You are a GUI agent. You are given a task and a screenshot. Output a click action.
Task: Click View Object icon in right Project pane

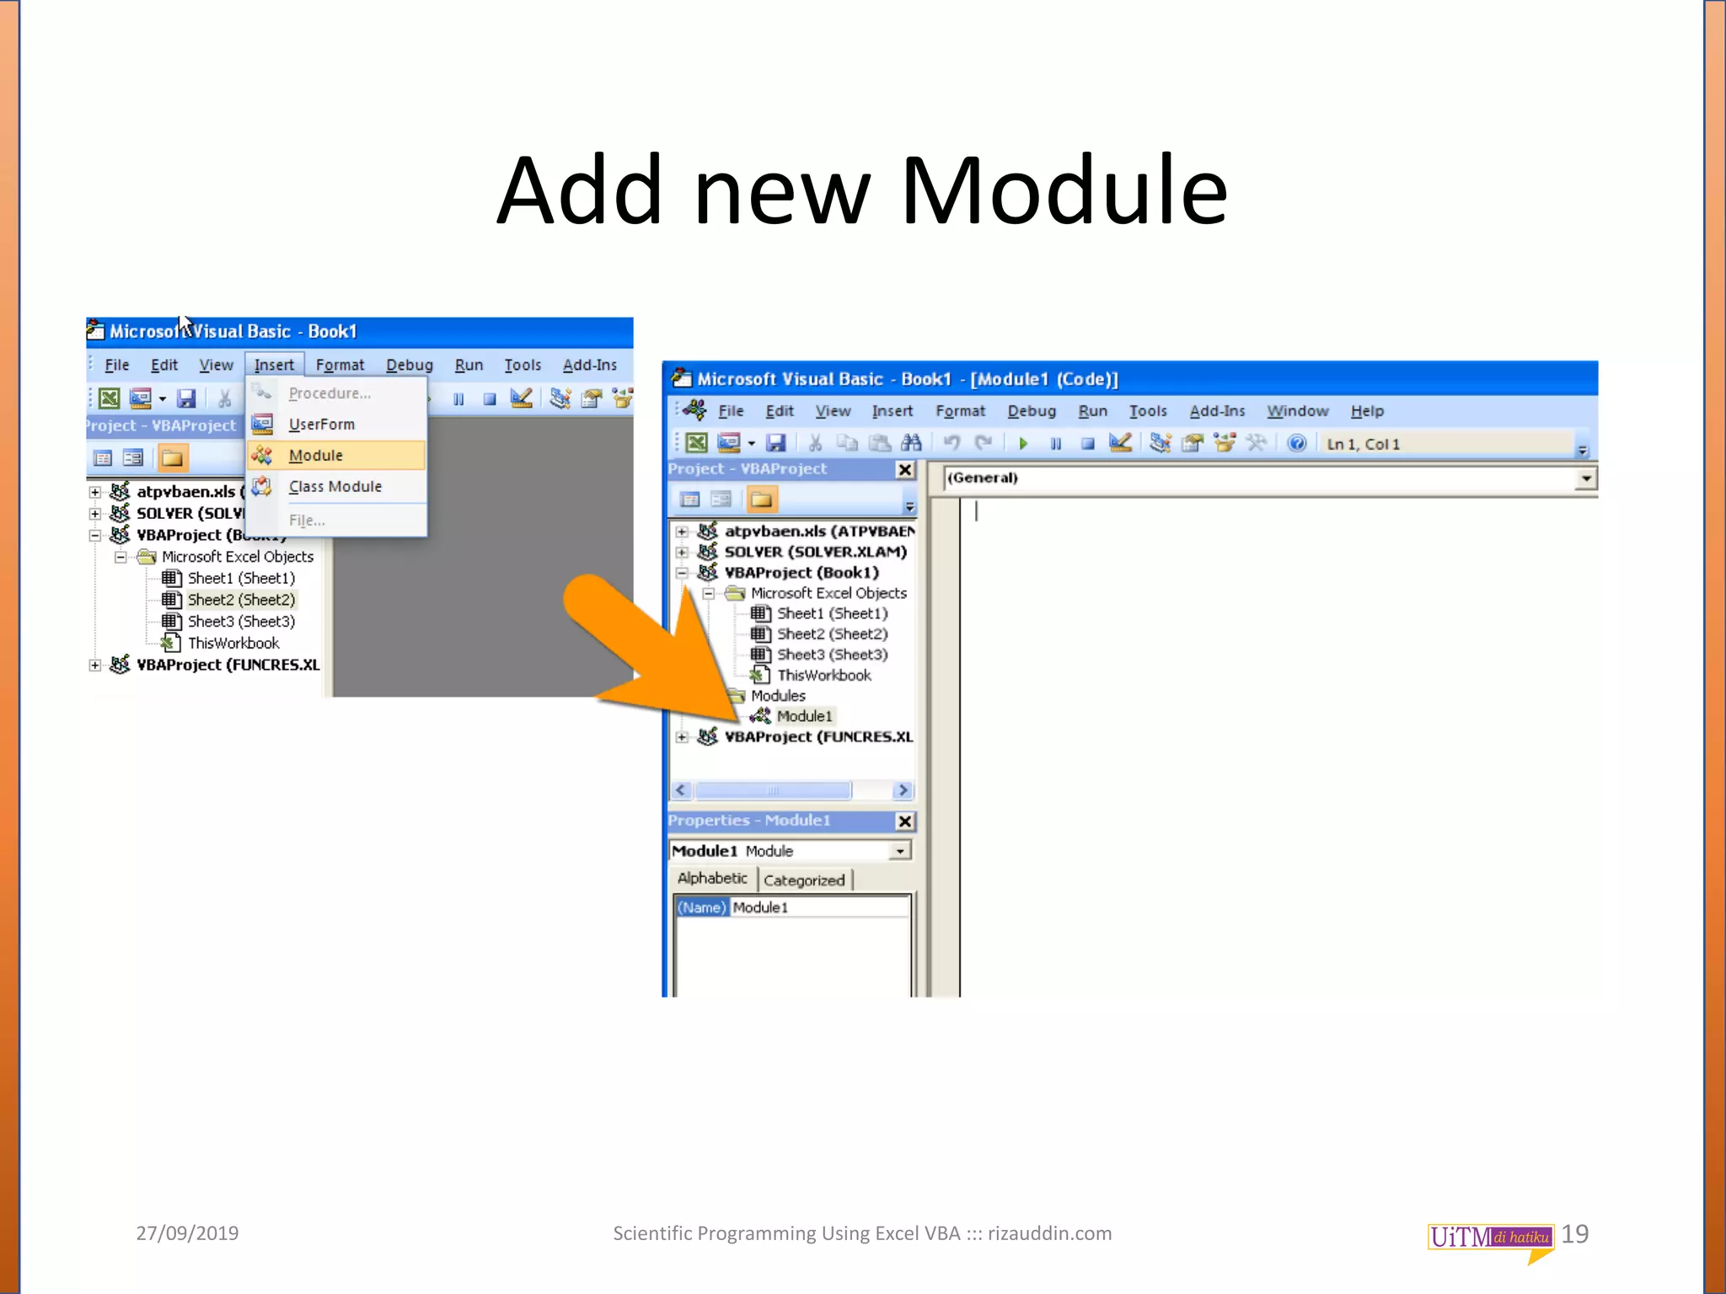pos(721,500)
